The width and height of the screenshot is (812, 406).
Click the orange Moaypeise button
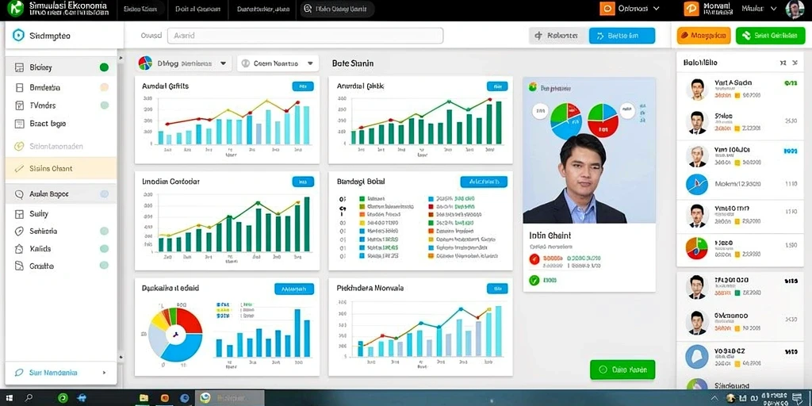pos(704,36)
